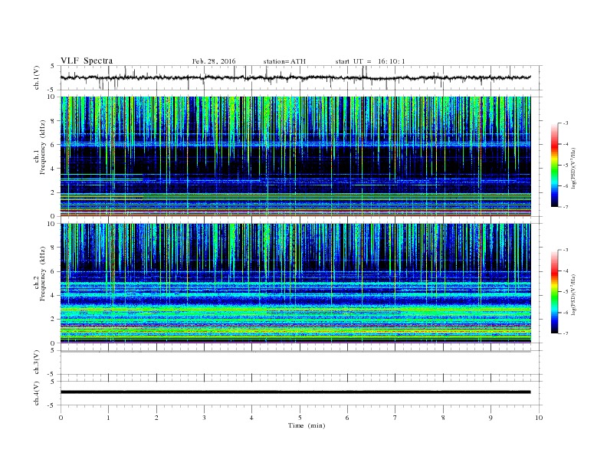
Task: Click inside the ch.1 spectrogram panel
Action: click(x=295, y=156)
